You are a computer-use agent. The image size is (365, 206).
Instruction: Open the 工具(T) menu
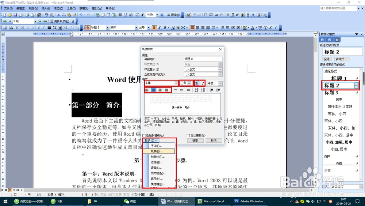(71, 8)
